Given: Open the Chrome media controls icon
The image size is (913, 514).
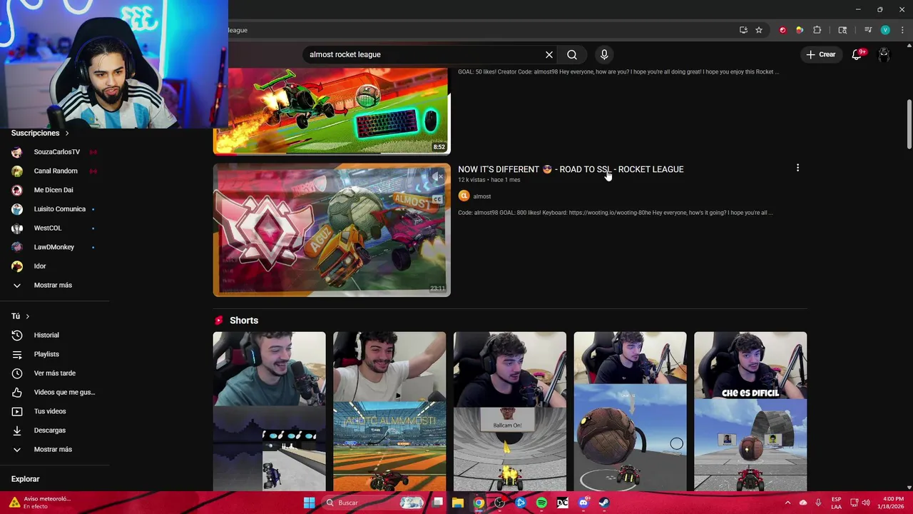Looking at the screenshot, I should [x=868, y=30].
